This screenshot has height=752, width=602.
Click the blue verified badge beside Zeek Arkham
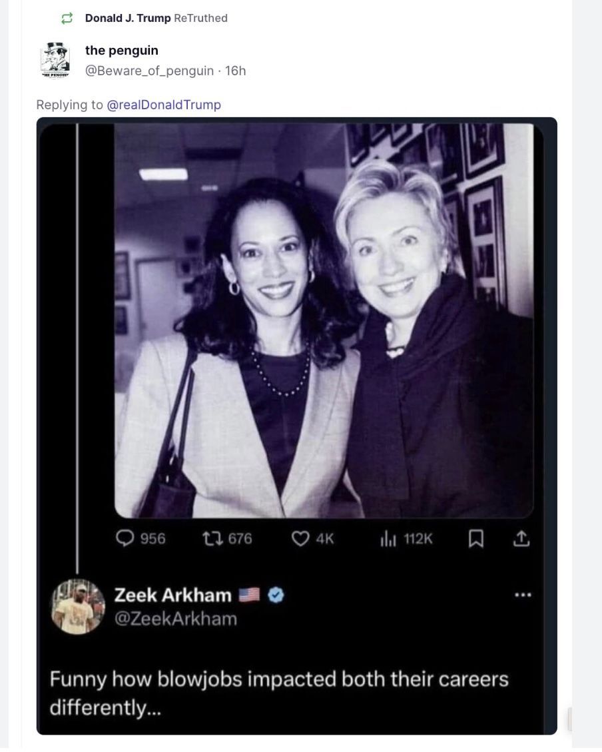pos(276,595)
